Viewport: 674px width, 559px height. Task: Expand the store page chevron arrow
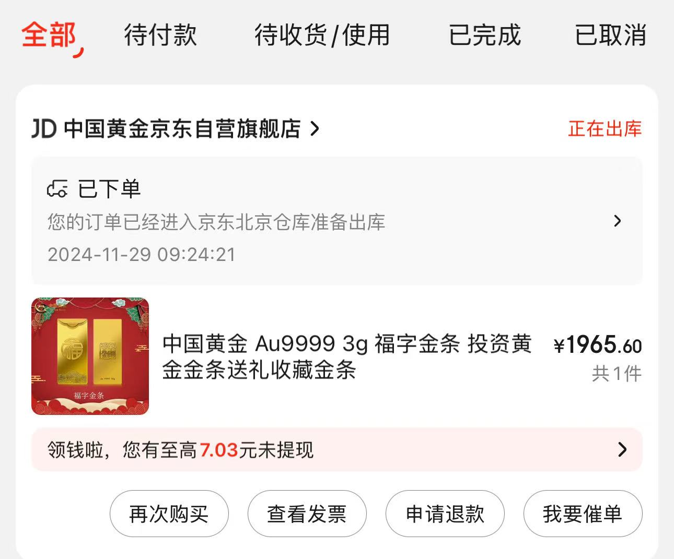(x=315, y=129)
